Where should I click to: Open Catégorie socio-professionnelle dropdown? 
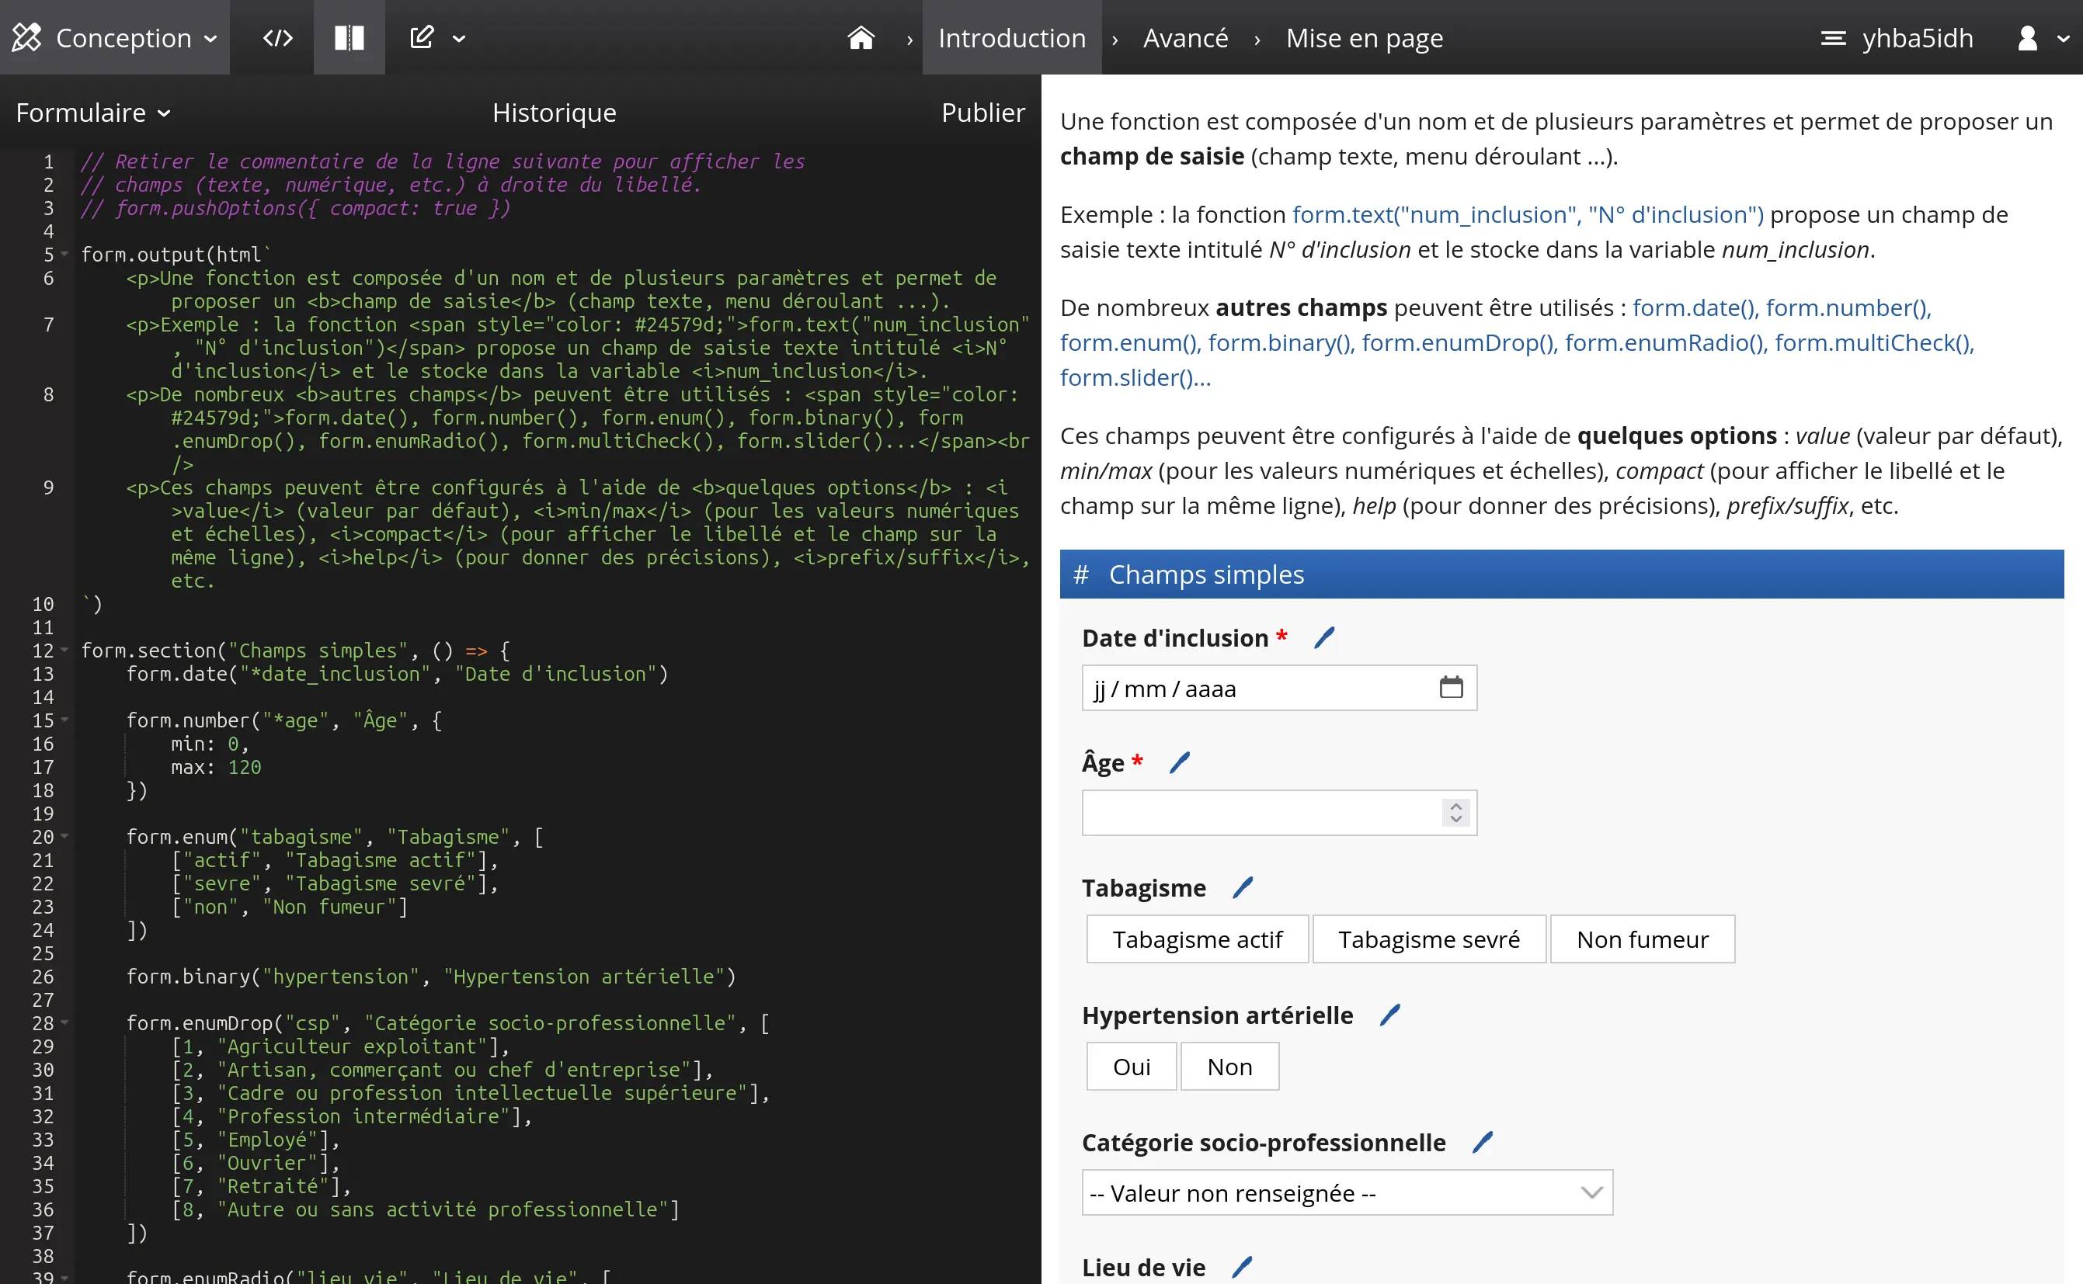[x=1347, y=1193]
